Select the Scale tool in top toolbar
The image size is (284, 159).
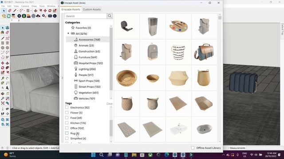(x=55, y=11)
